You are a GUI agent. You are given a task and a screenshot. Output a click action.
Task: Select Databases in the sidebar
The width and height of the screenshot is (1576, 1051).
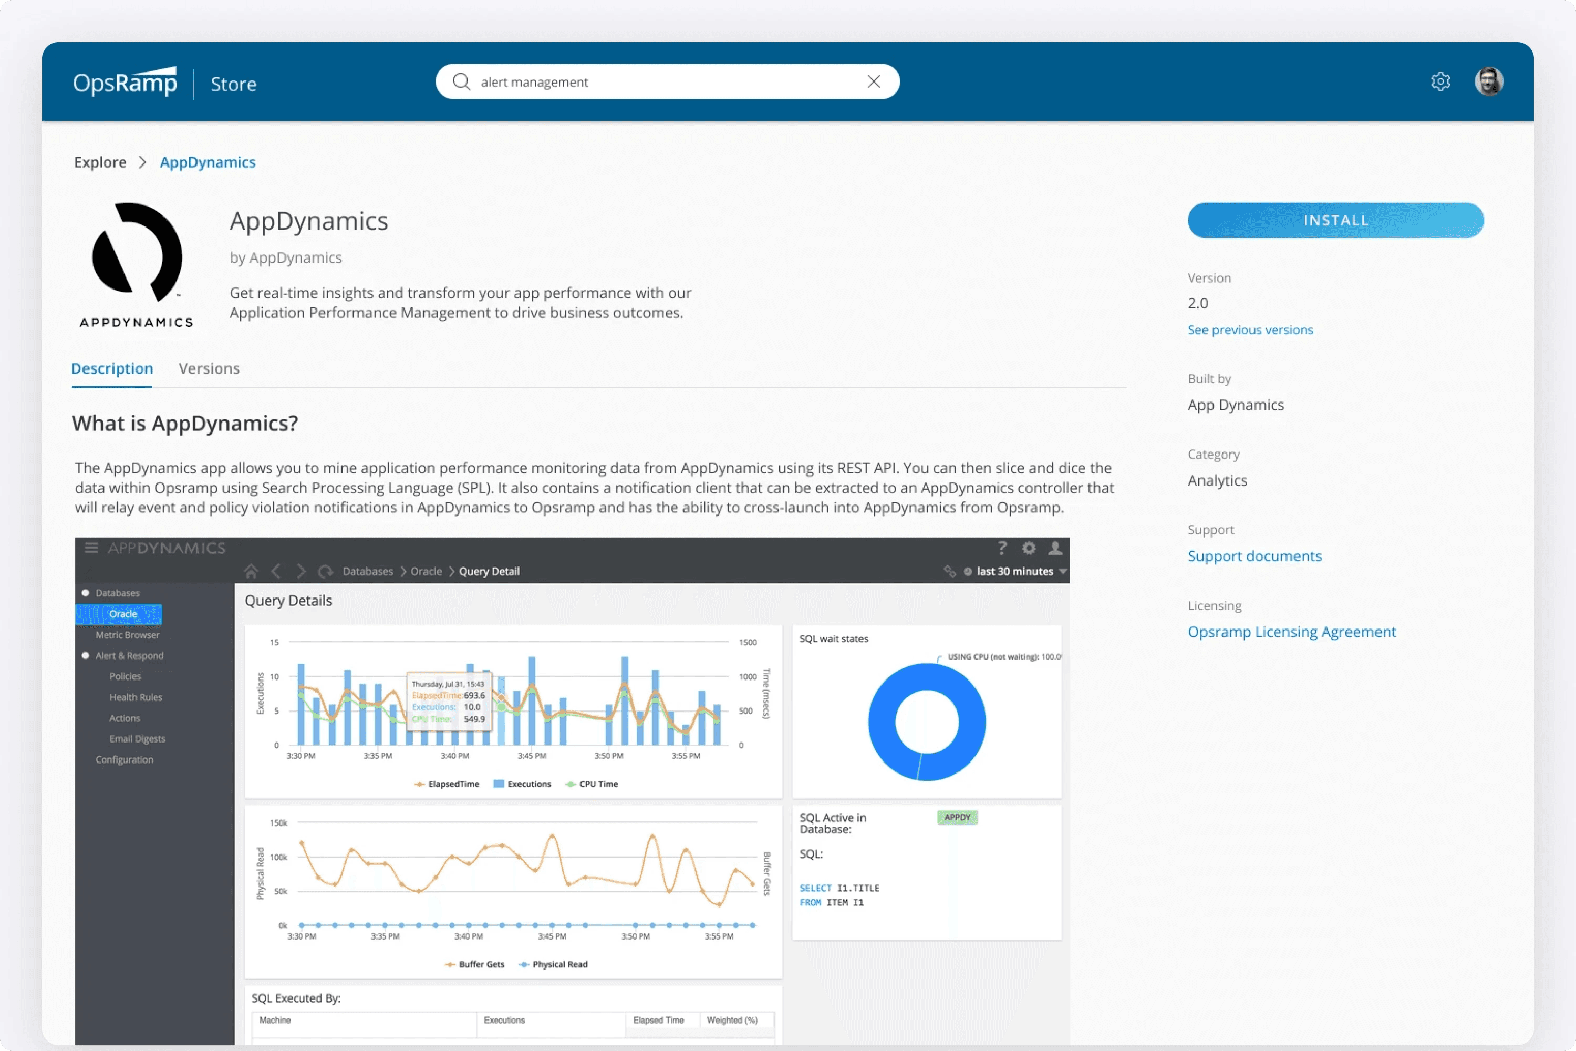tap(118, 593)
